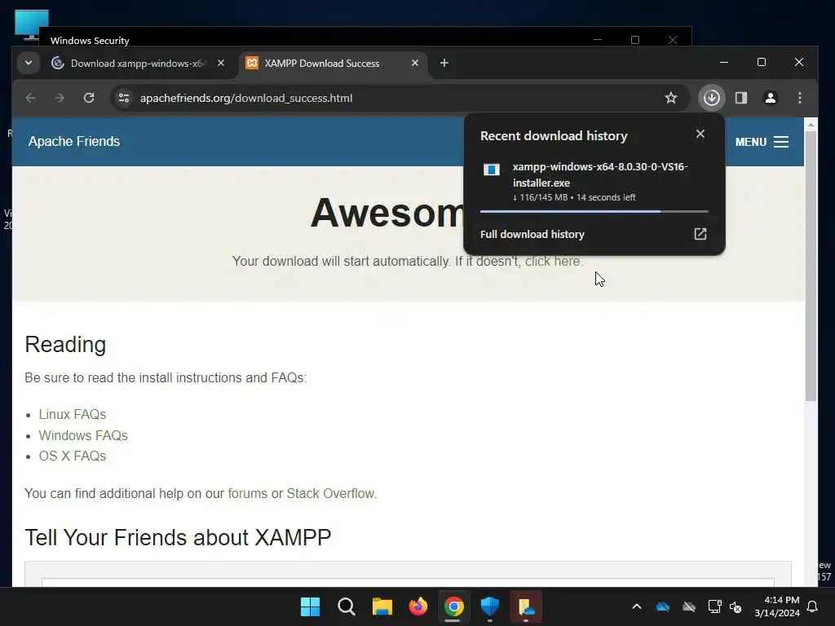Screen dimensions: 835x626
Task: View site information icon in address bar
Action: (x=124, y=98)
